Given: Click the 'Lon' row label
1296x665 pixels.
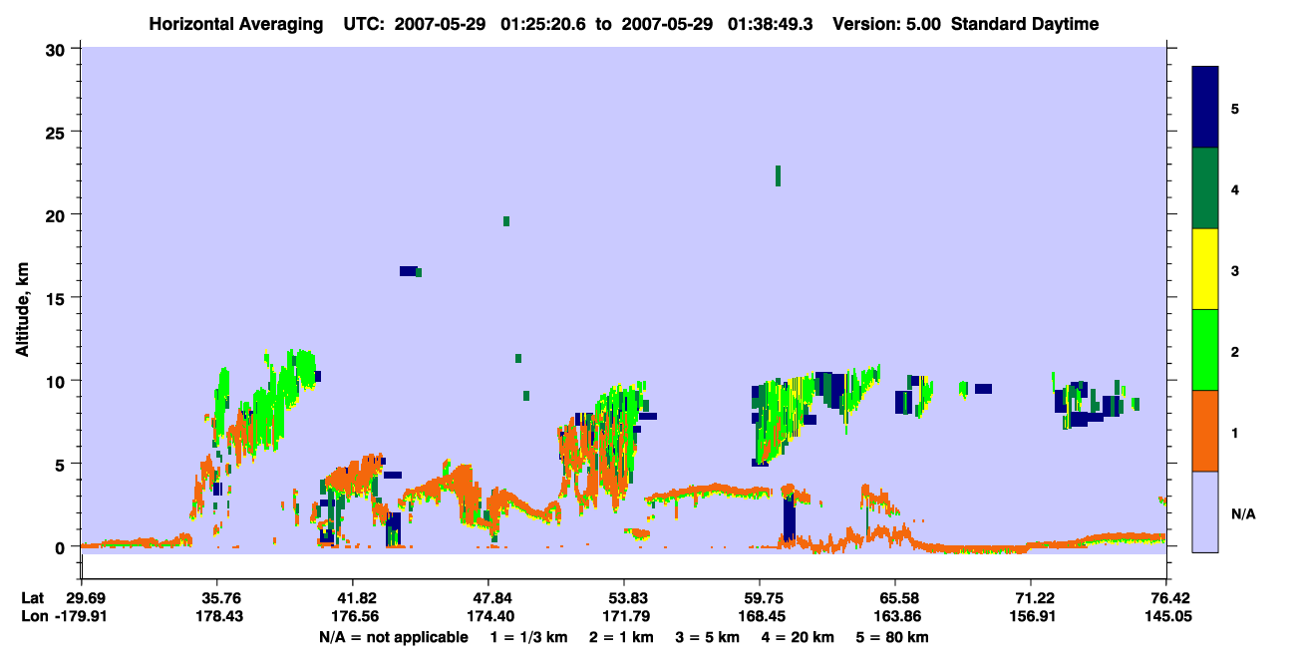Looking at the screenshot, I should pyautogui.click(x=34, y=617).
